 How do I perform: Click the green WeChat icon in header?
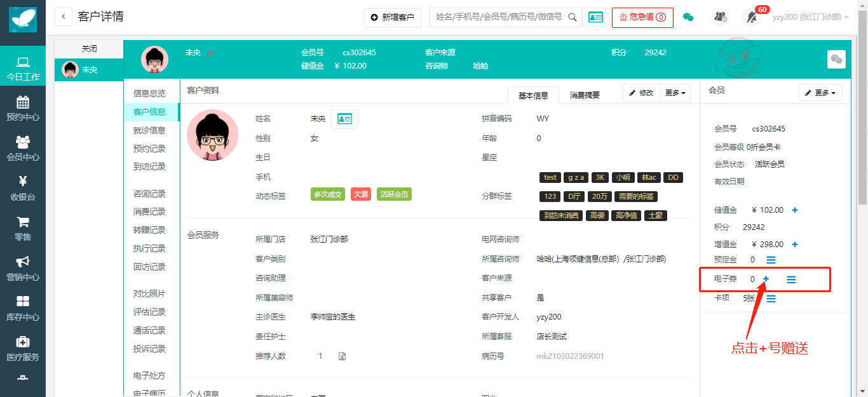[688, 17]
